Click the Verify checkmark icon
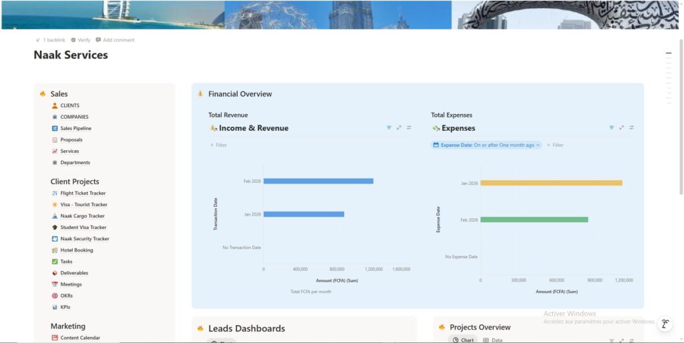Screen dimensions: 684x343 73,40
